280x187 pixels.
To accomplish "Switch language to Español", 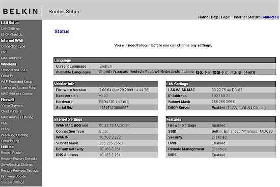I will point(152,72).
